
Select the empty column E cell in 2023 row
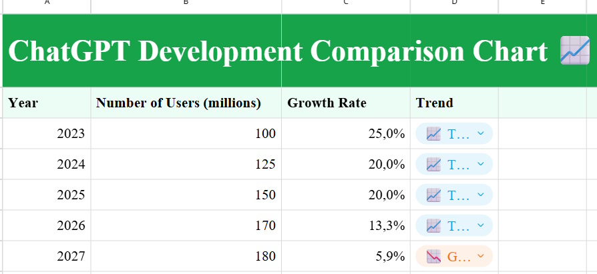[x=542, y=133]
